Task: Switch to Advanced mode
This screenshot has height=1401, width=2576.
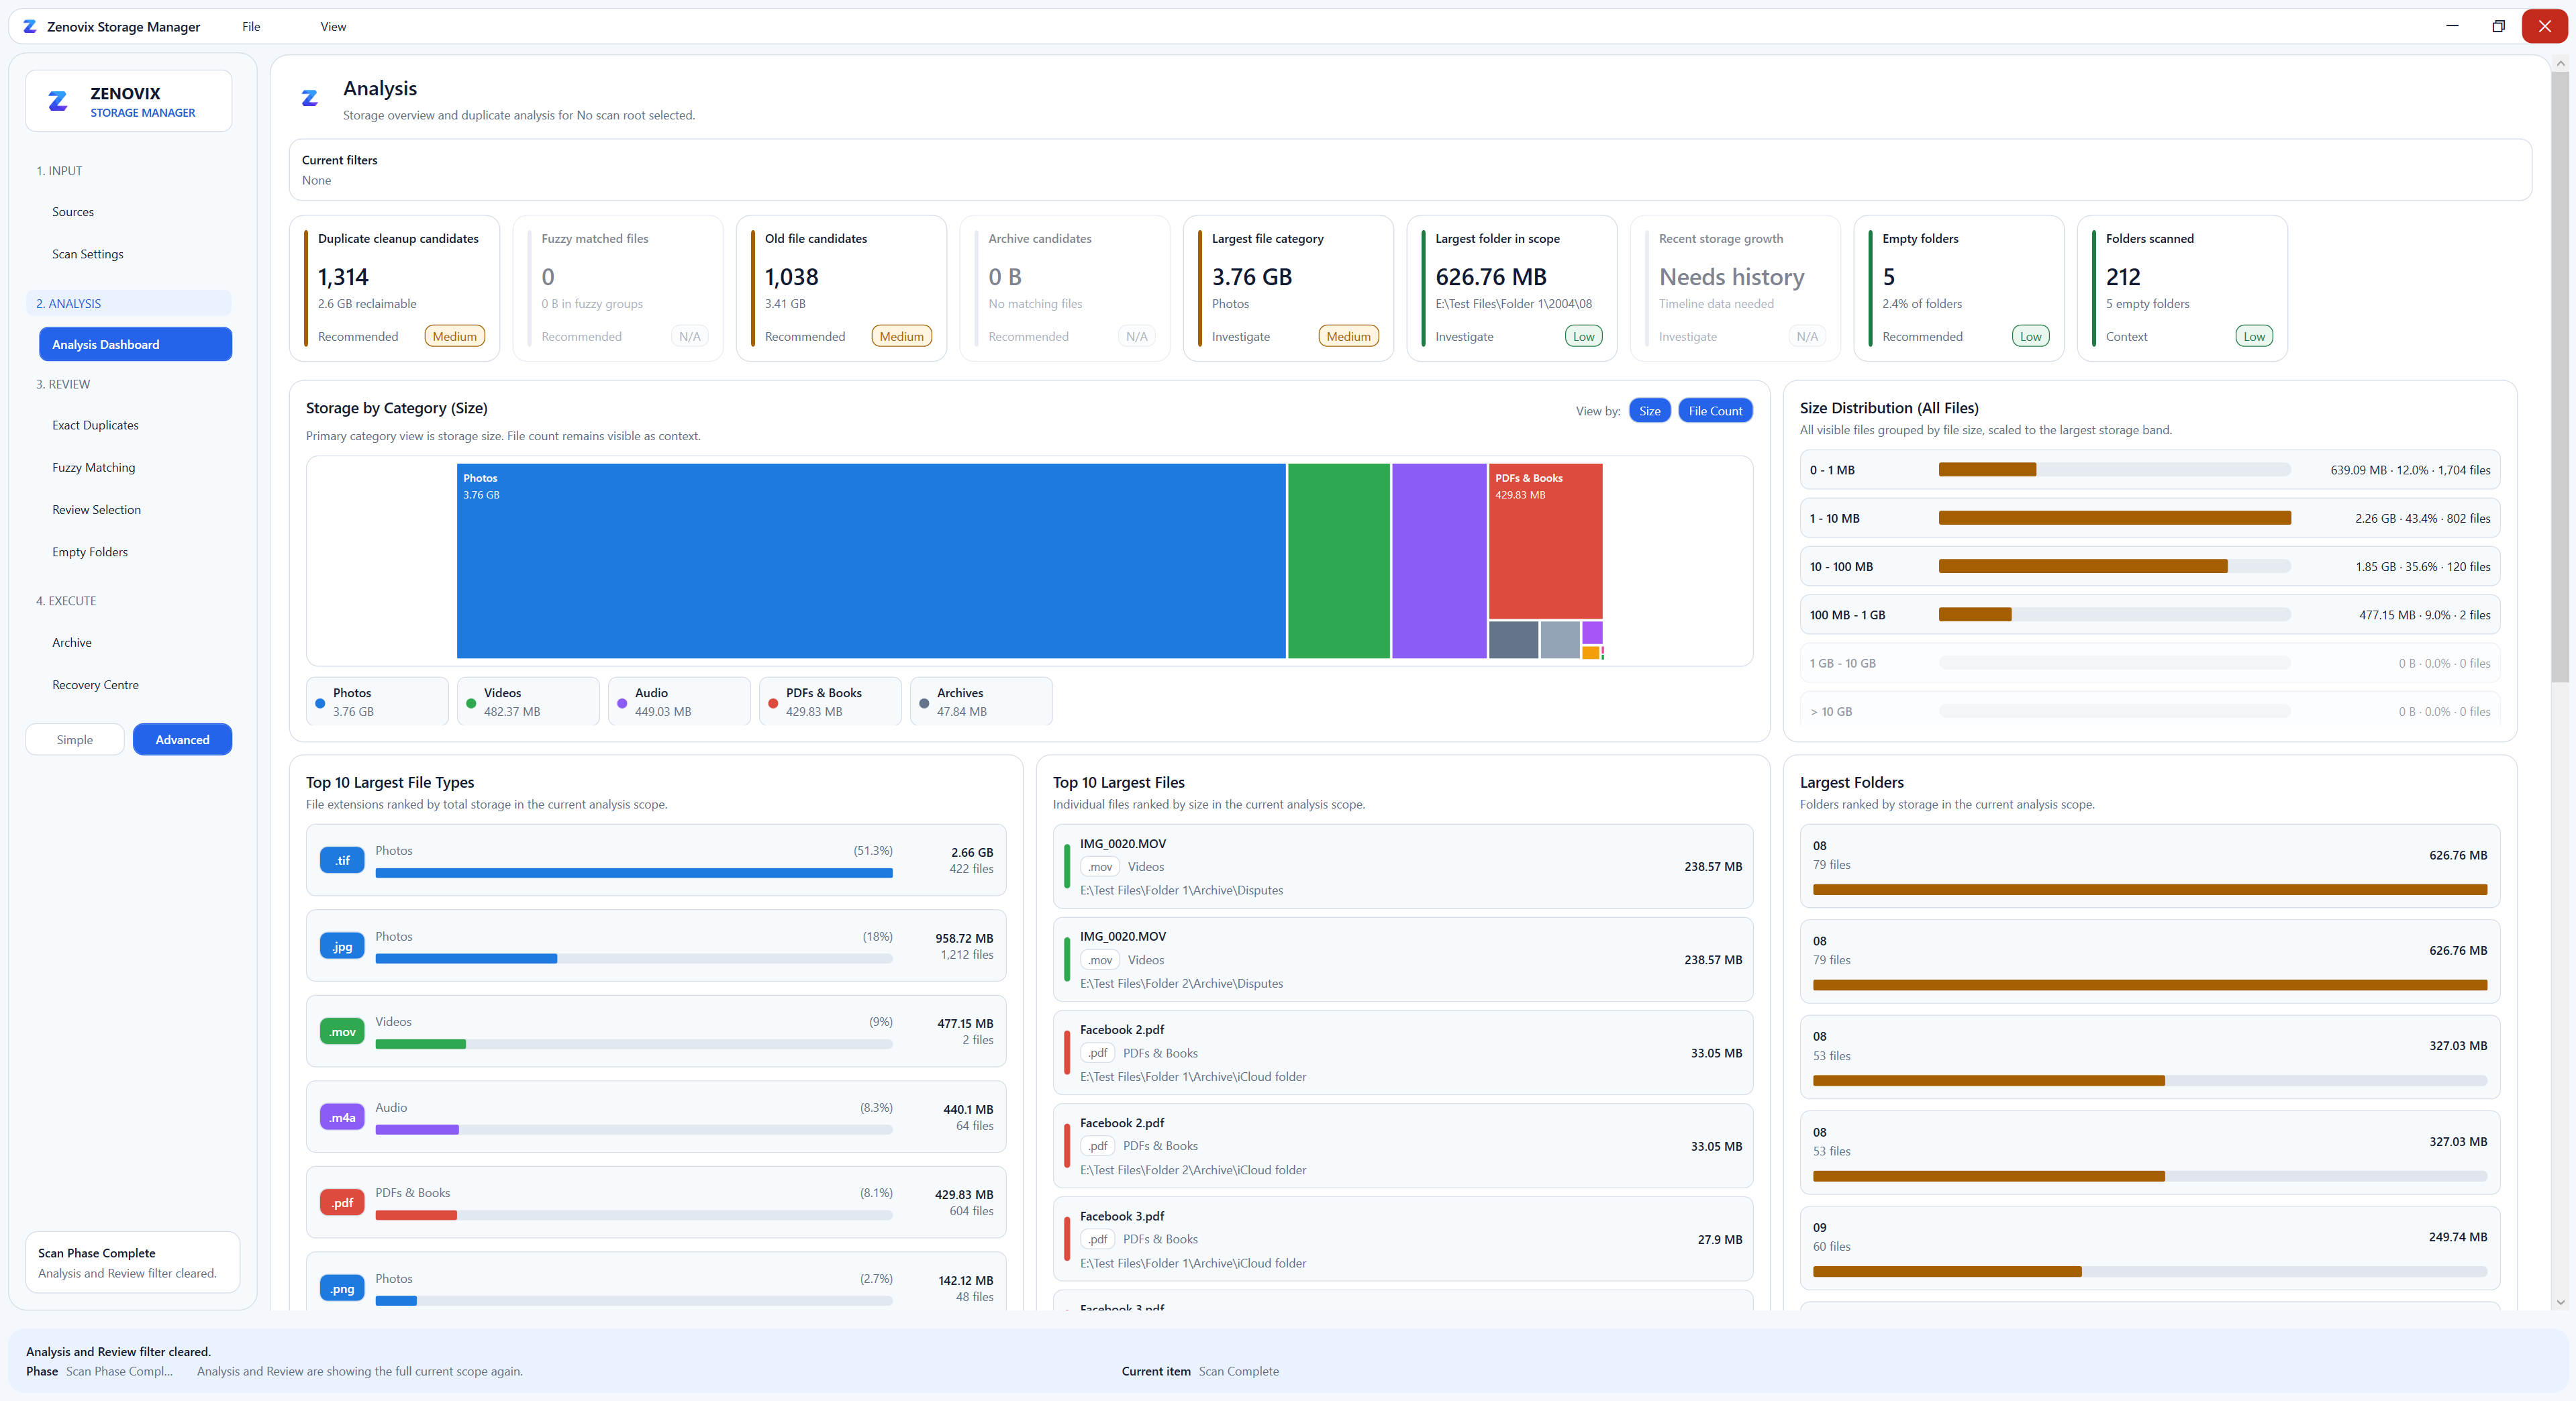Action: (x=182, y=739)
